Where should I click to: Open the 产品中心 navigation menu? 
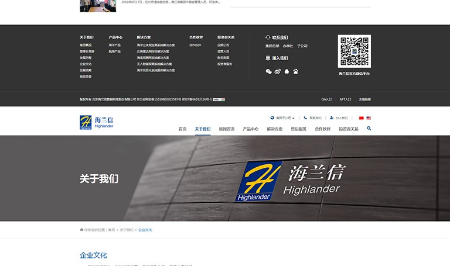[251, 129]
